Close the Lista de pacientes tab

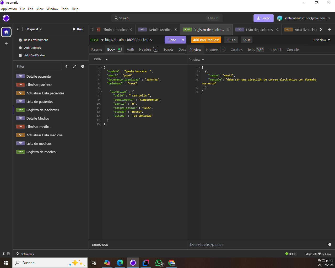277,30
